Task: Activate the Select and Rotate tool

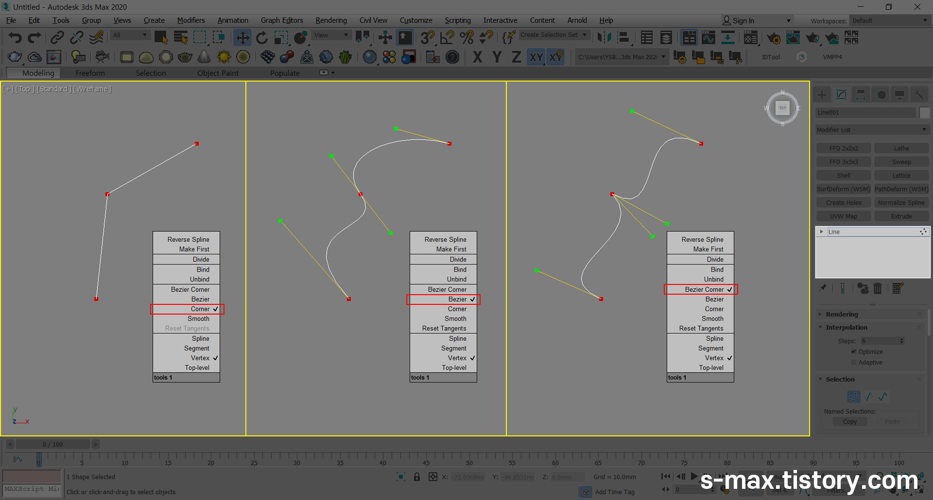Action: point(262,37)
